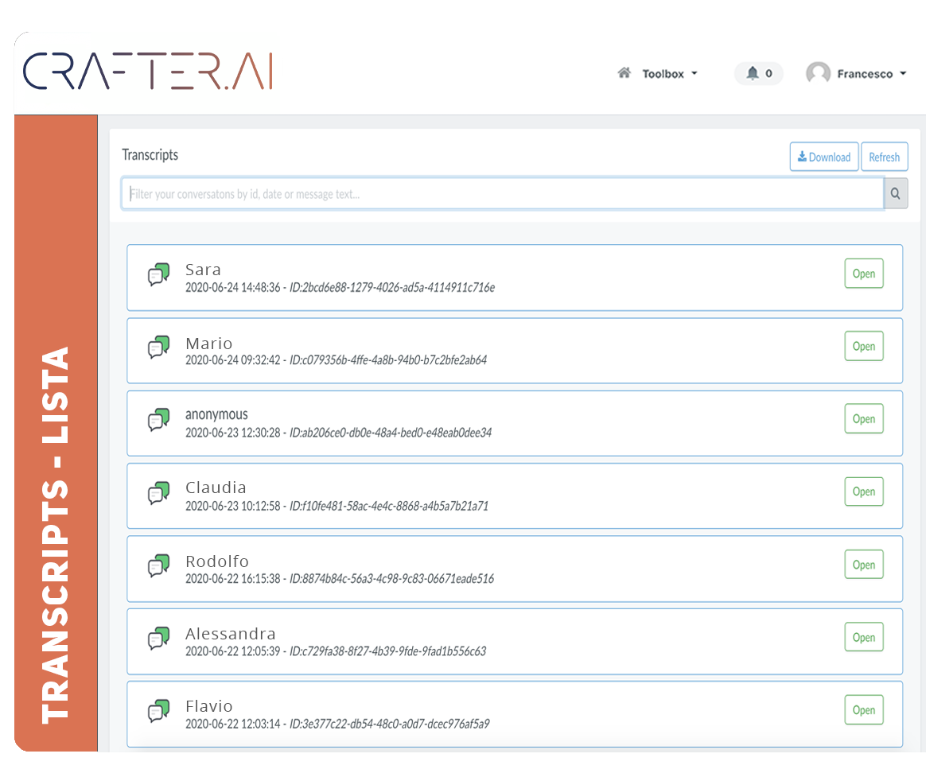This screenshot has width=926, height=773.
Task: Click the chat icon beside Rodolfo
Action: [159, 565]
